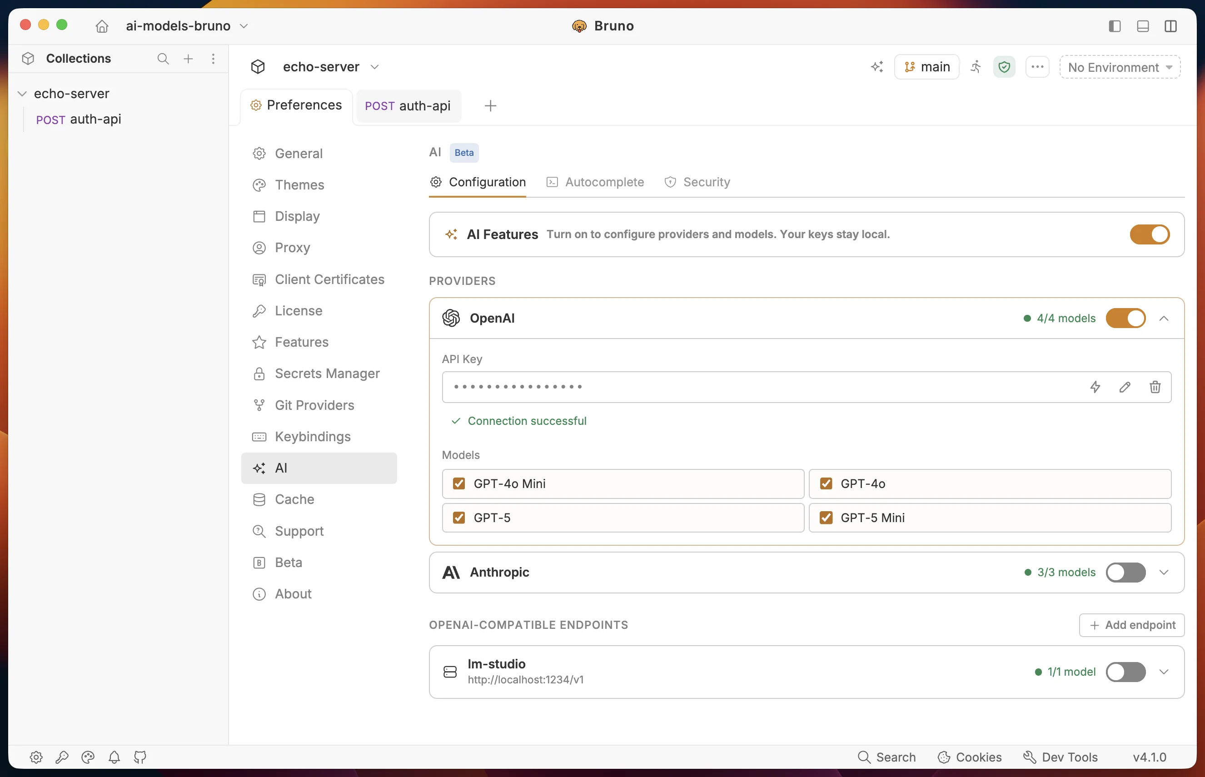Enable the lm-studio endpoint toggle
Screen dimensions: 1205x777
1126,672
